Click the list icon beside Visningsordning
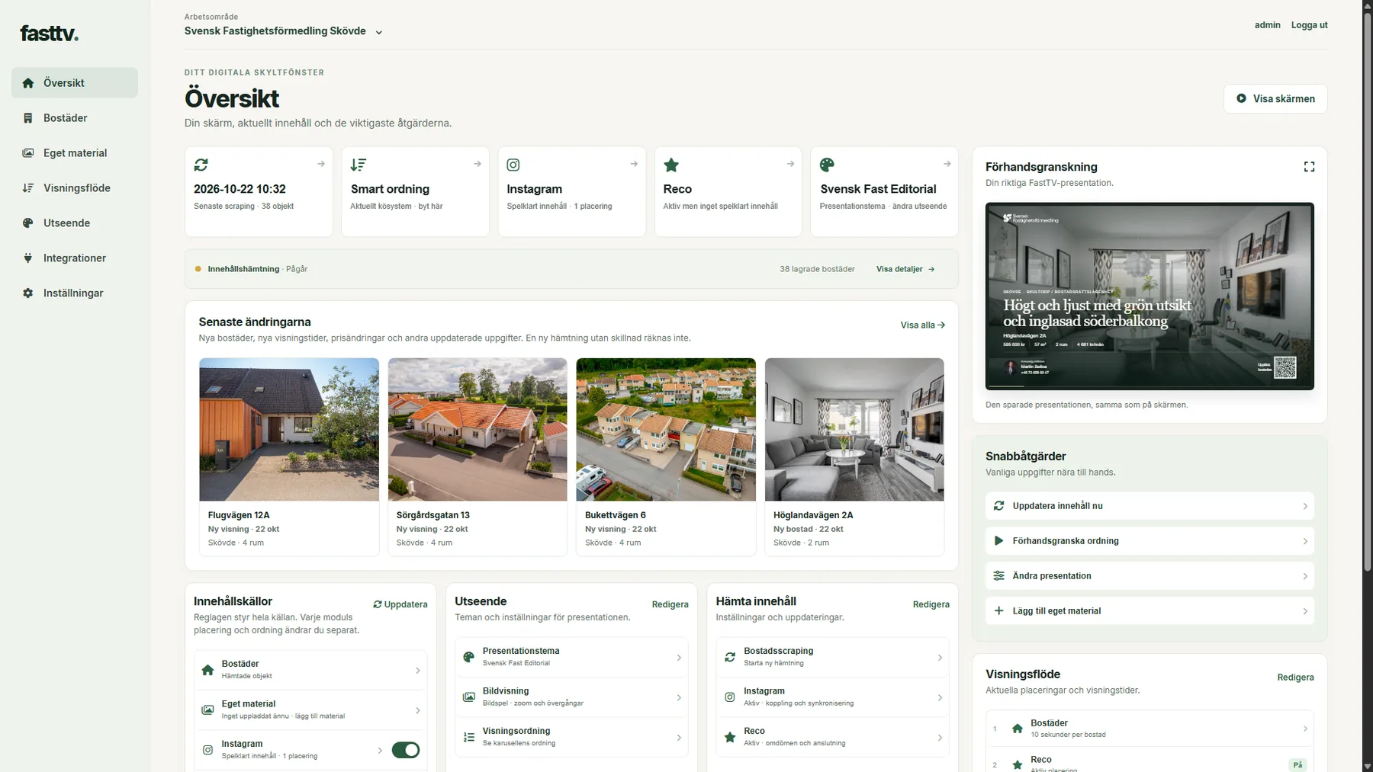 pos(469,737)
